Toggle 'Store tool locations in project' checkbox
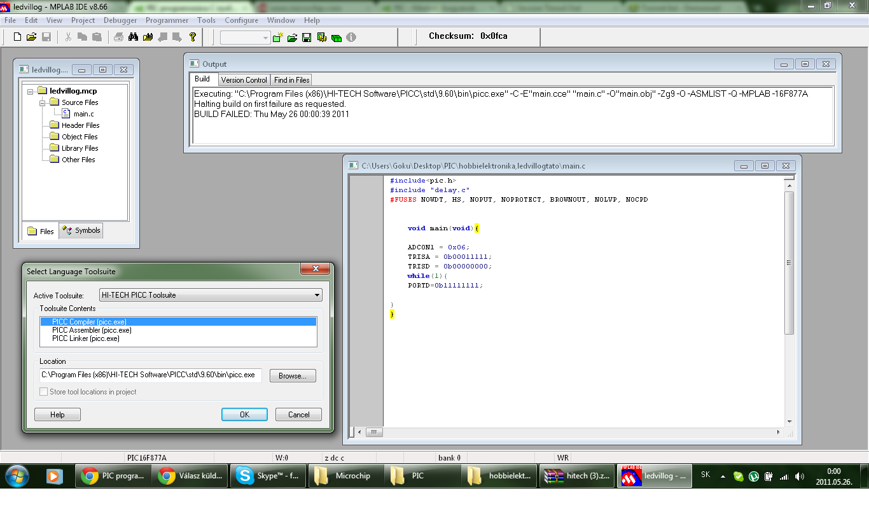The width and height of the screenshot is (869, 521). (x=44, y=392)
